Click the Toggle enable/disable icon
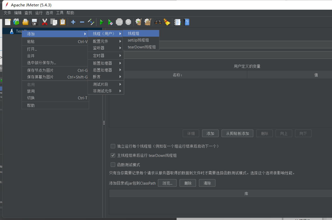Screen dimensions: 332x220 coord(91,22)
